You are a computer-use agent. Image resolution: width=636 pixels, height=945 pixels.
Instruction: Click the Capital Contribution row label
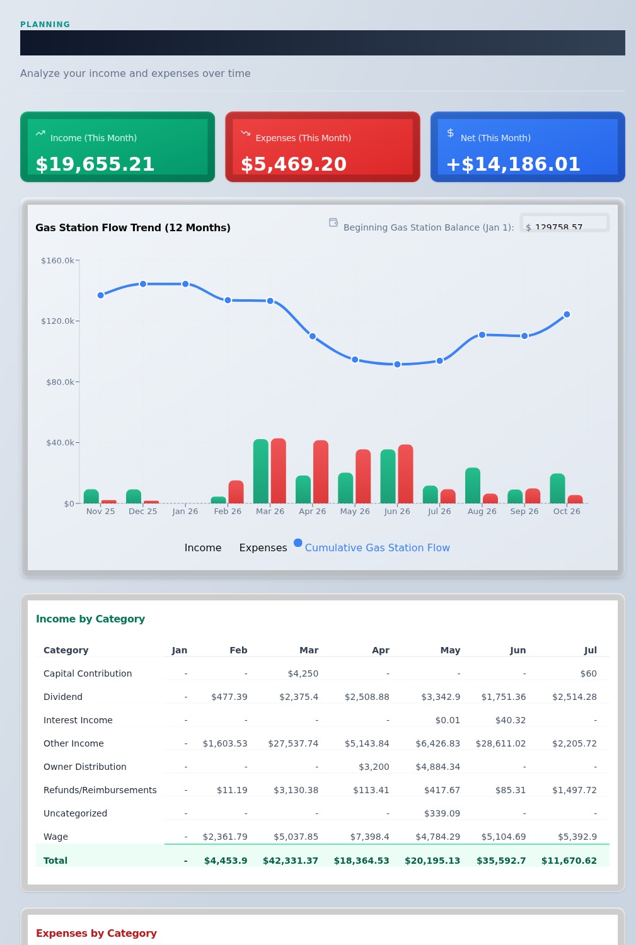pyautogui.click(x=88, y=673)
